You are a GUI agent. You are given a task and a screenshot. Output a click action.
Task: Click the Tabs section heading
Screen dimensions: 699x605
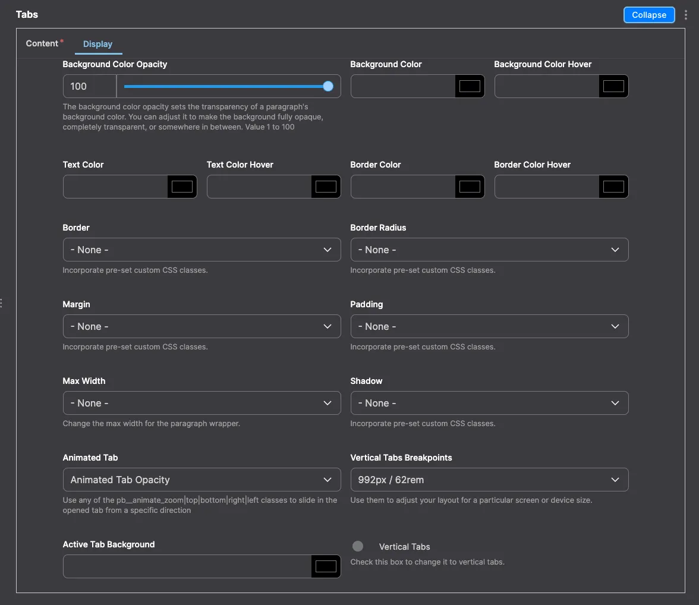point(27,14)
